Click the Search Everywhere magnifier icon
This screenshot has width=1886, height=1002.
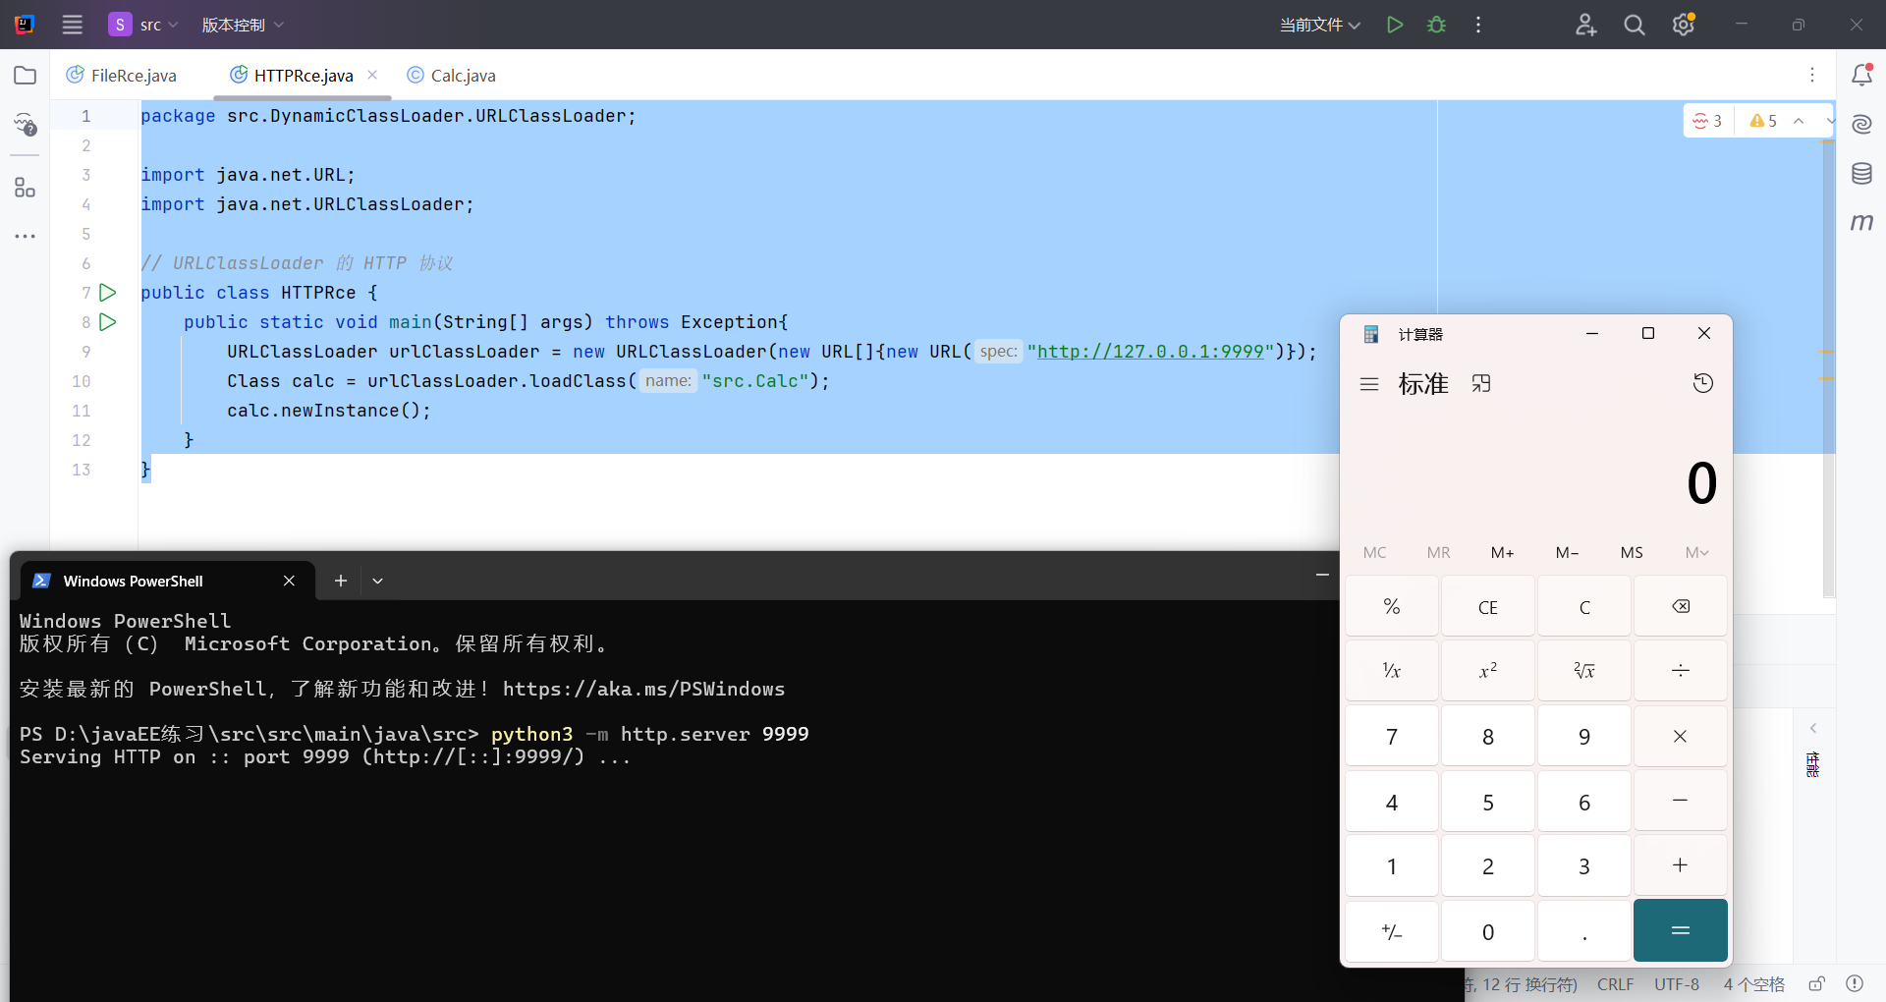pos(1634,25)
